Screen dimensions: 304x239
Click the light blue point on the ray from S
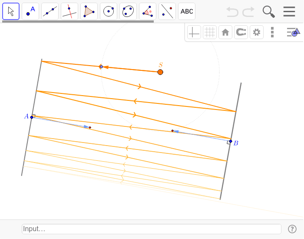point(101,67)
